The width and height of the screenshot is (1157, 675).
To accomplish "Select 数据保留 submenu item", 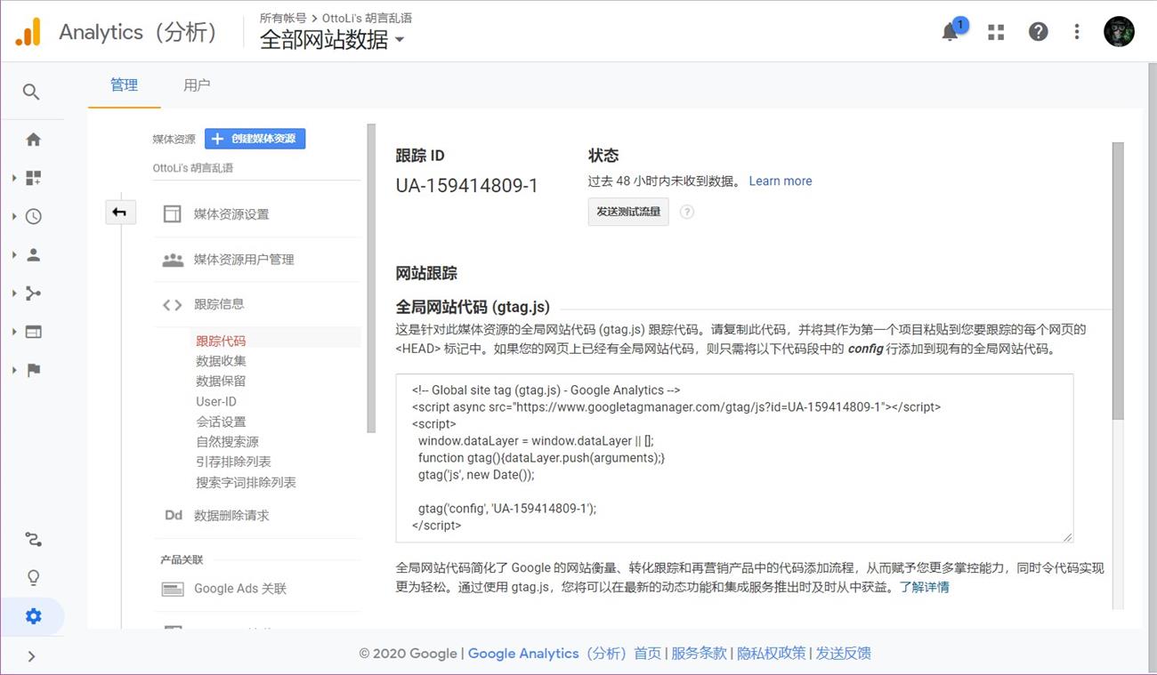I will coord(222,381).
